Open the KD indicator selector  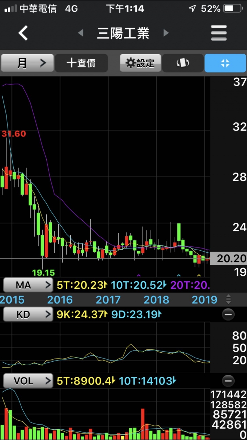point(28,314)
